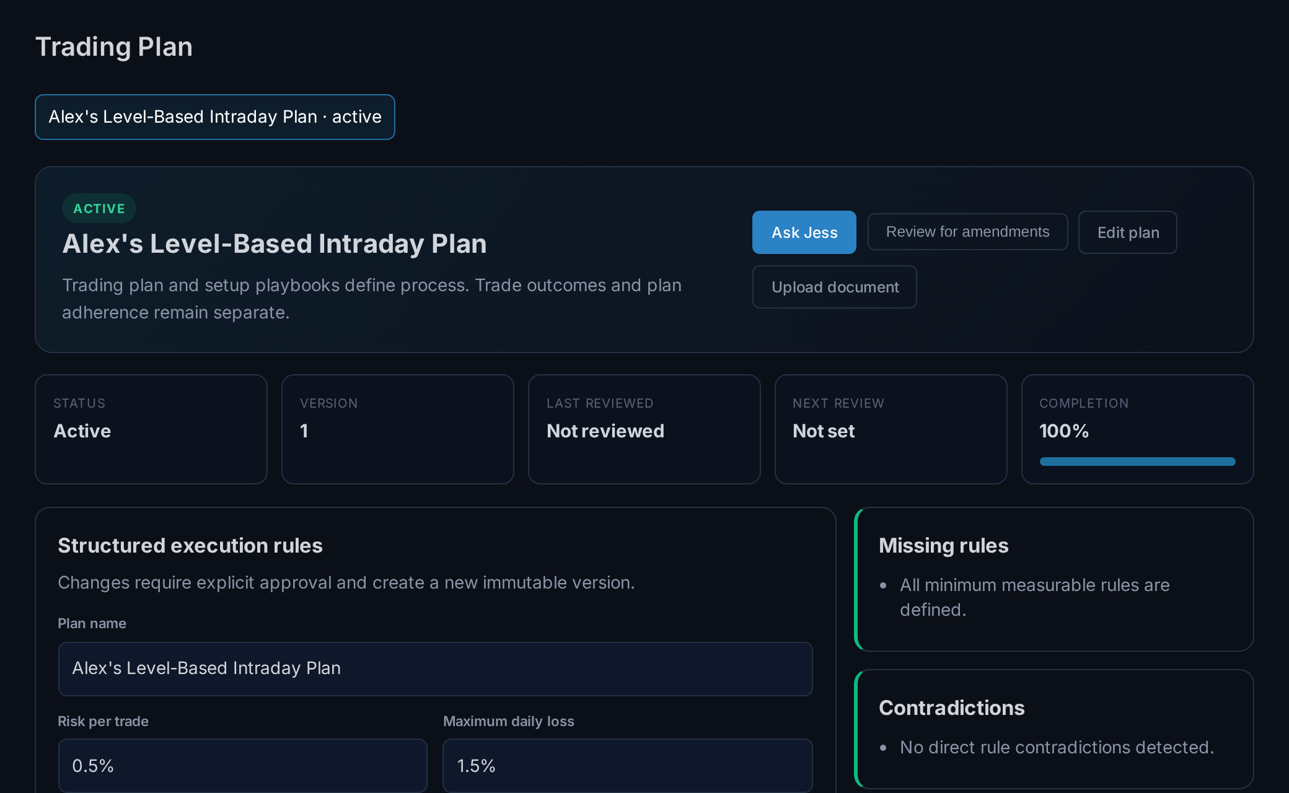Click the 'Trading plan and setup playbooks' description

point(372,299)
